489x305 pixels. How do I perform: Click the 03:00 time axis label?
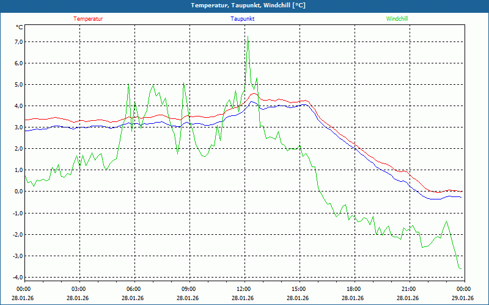[x=78, y=289]
